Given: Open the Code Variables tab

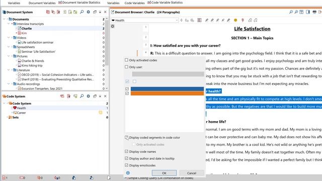Looking at the screenshot, I should coord(134,3).
